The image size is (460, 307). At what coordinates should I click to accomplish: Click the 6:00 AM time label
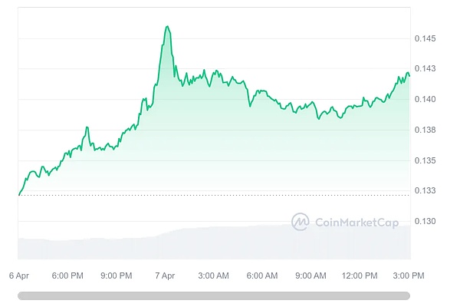(262, 275)
